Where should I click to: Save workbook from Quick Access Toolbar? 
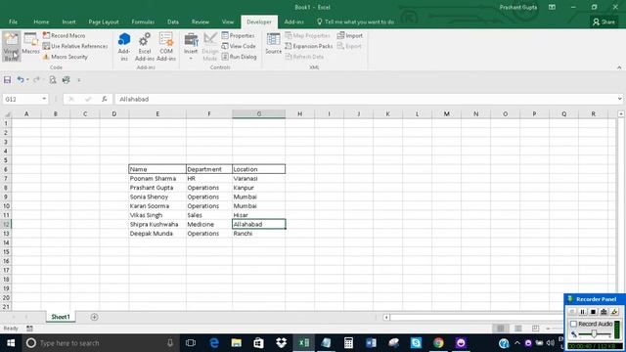[x=7, y=80]
